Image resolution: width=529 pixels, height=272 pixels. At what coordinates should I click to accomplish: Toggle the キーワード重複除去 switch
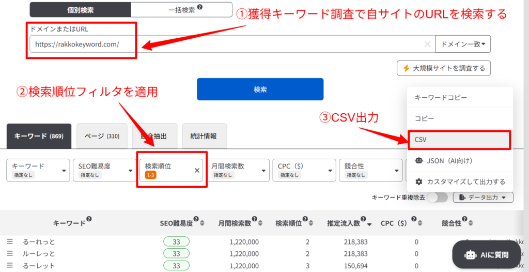point(437,197)
